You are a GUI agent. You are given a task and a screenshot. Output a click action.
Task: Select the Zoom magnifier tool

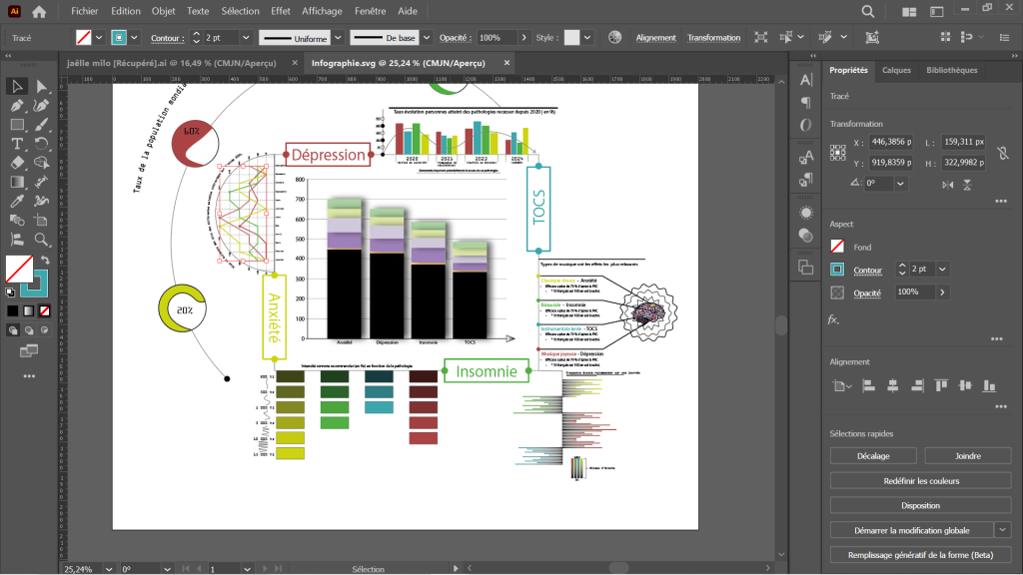tap(42, 240)
